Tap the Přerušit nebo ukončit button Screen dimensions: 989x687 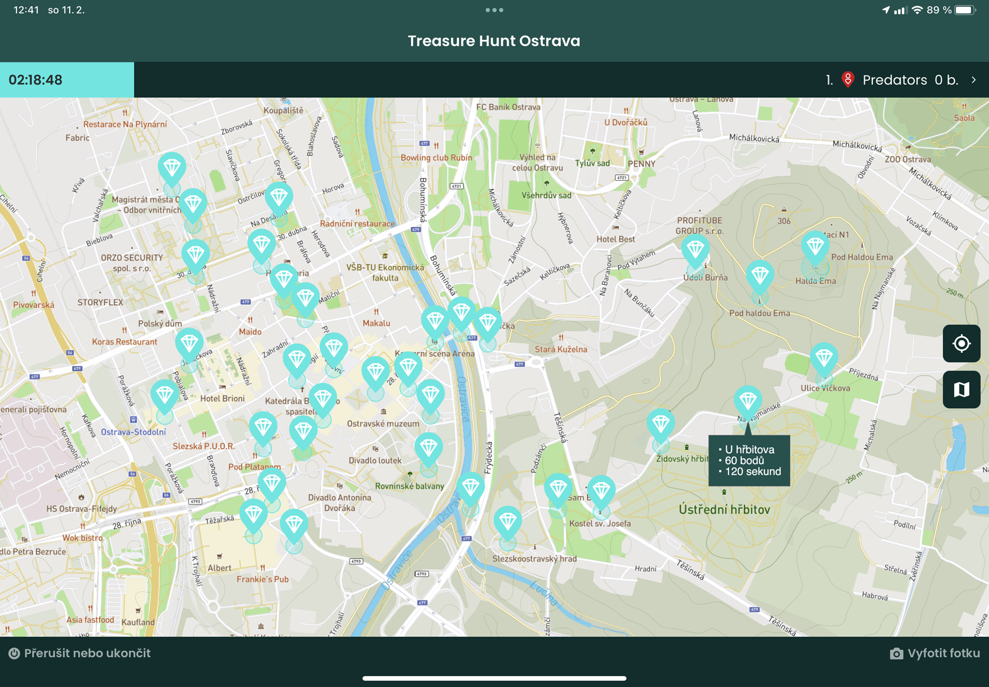pos(80,653)
